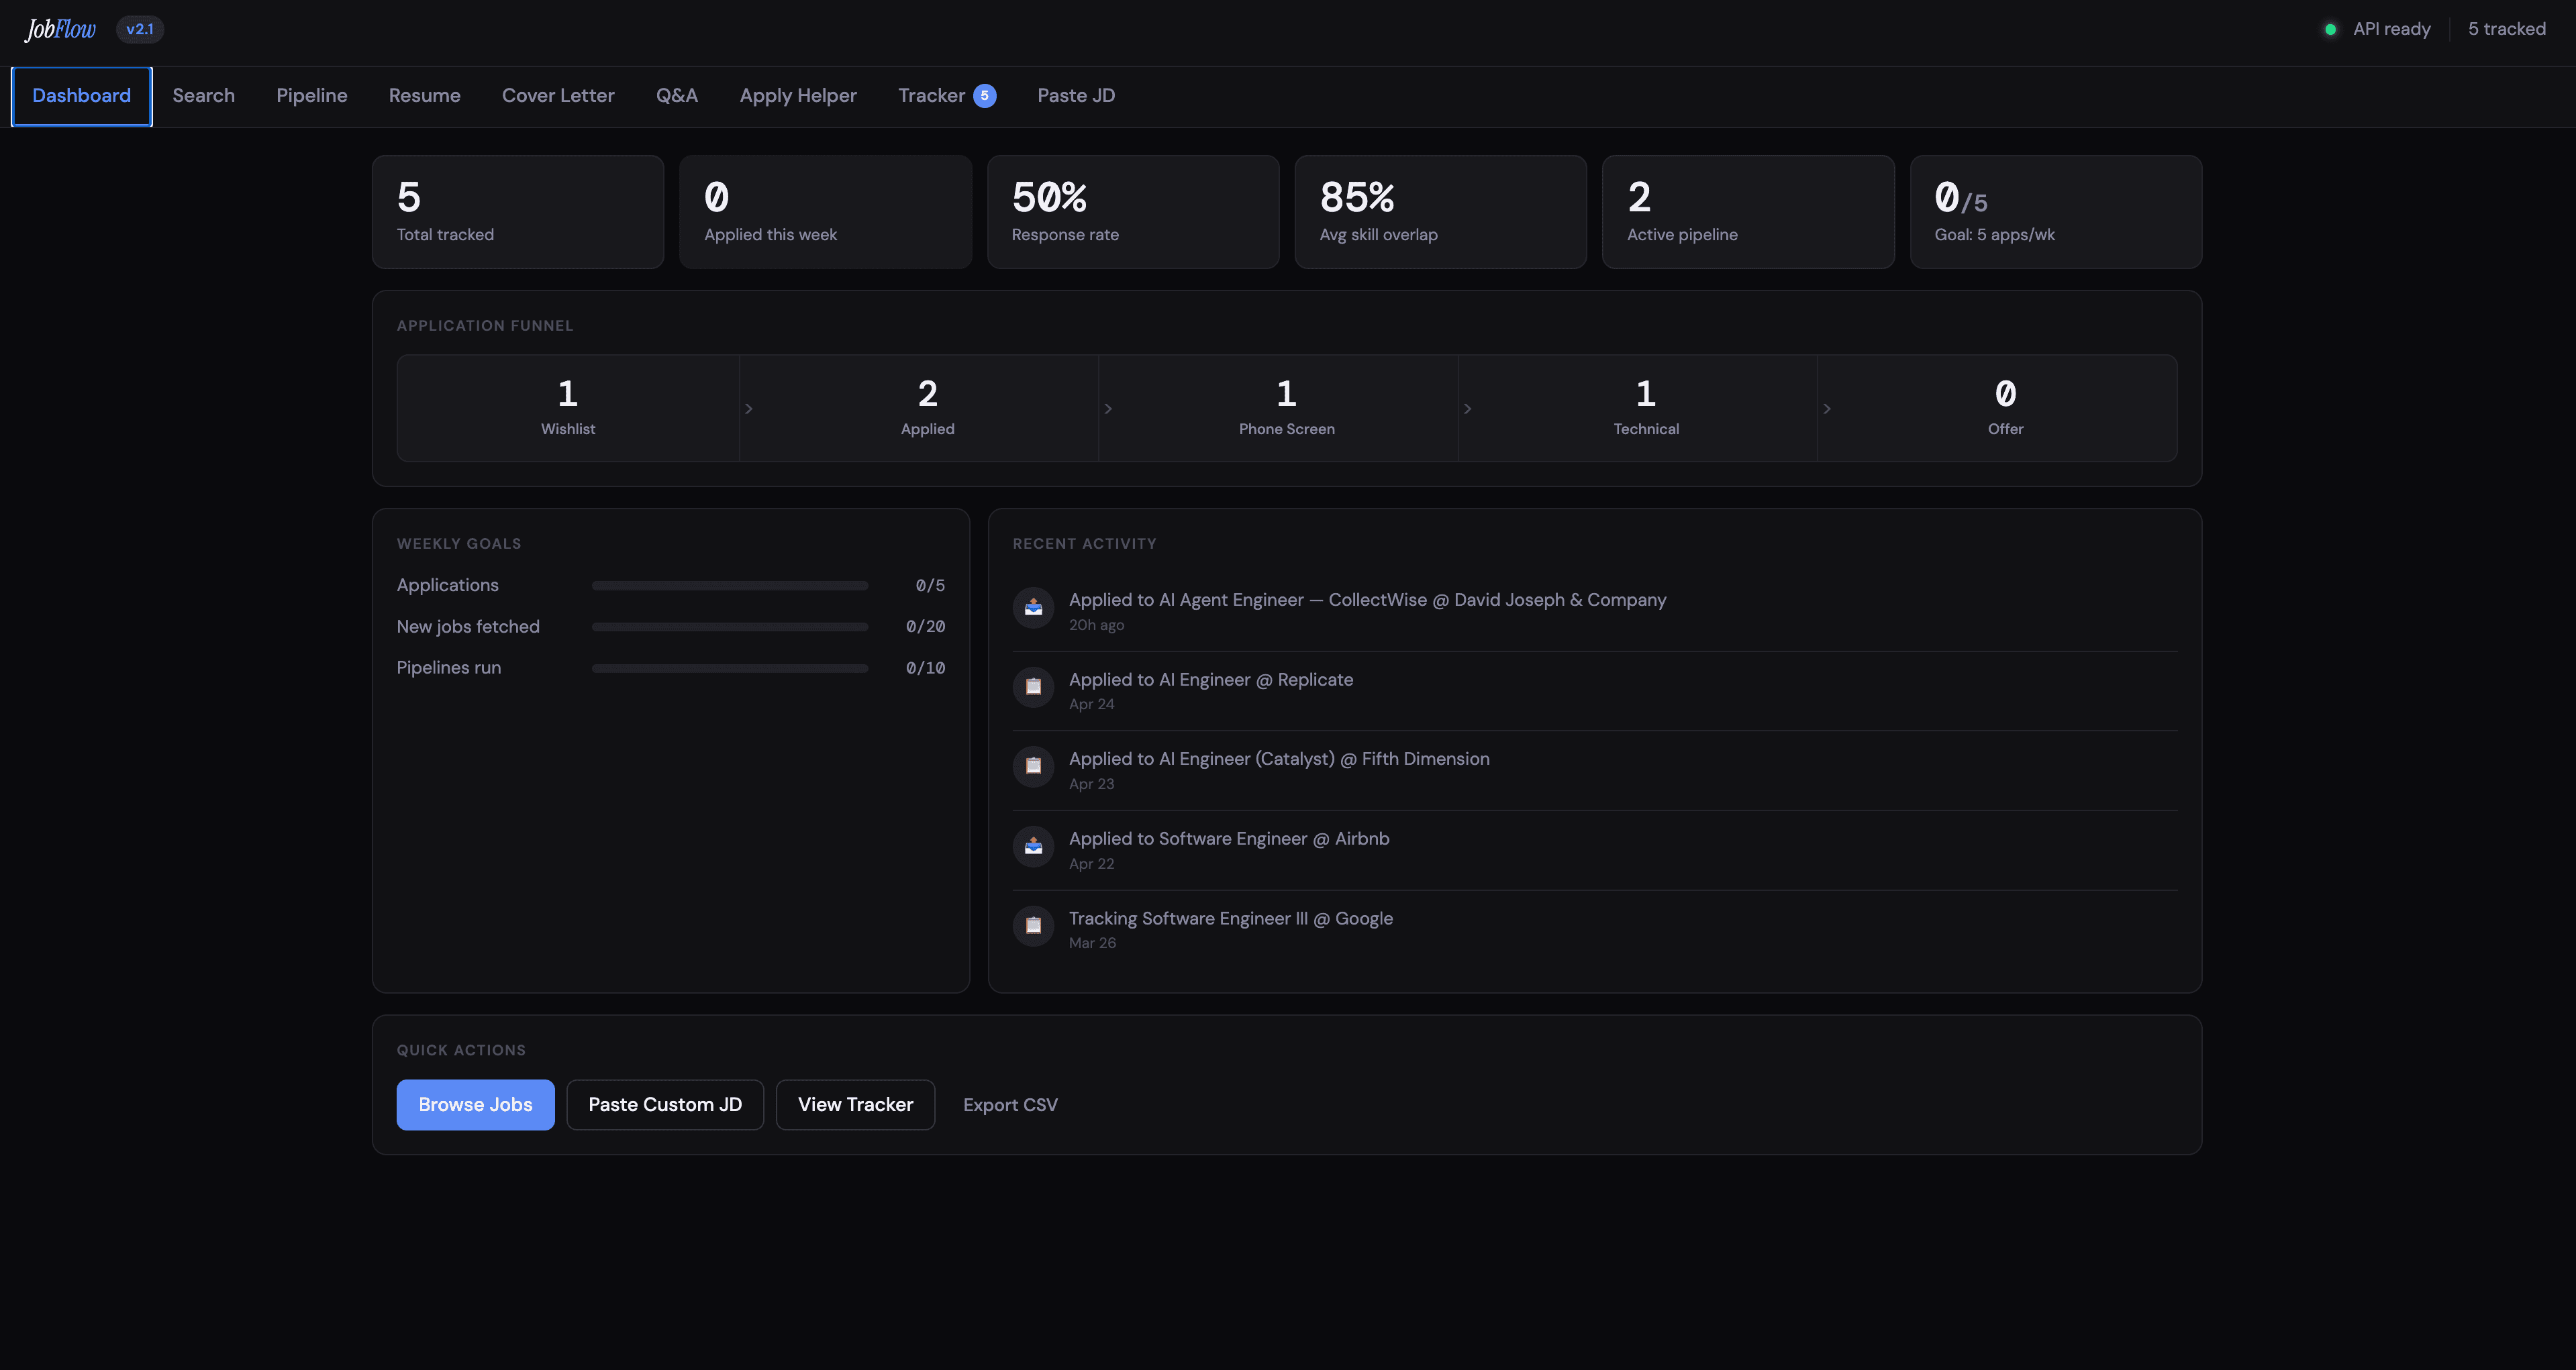
Task: Click the 'Apr 22' timestamp
Action: coord(1091,863)
